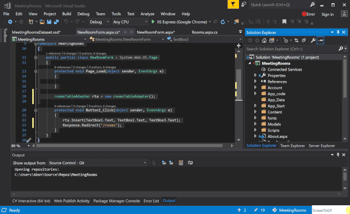The image size is (350, 214).
Task: Toggle Preview Selected Items in Solution Explorer
Action: click(x=320, y=41)
